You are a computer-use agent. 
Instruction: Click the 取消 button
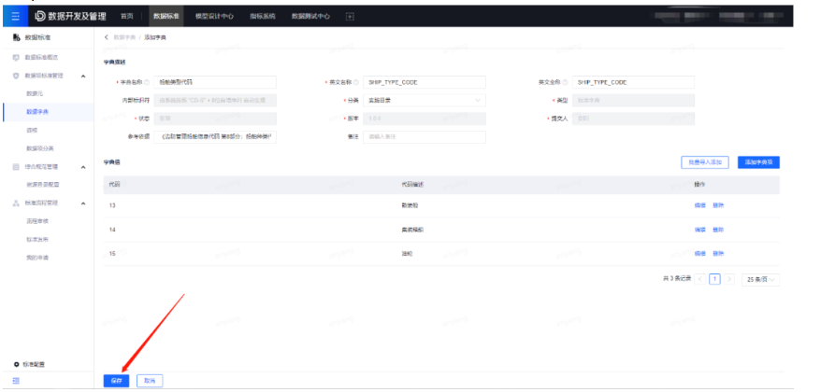[x=150, y=381]
